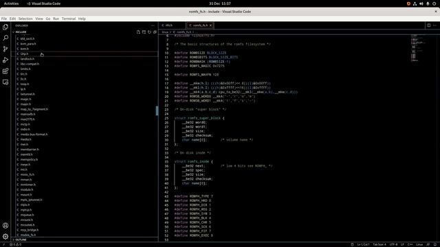Click the editor minimap
Viewport: 440px width, 247px height.
418,47
